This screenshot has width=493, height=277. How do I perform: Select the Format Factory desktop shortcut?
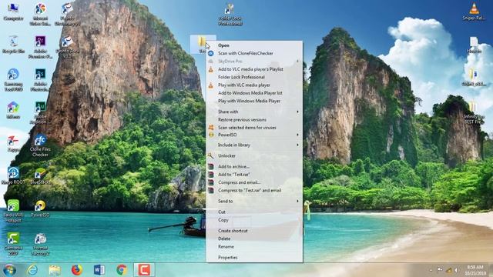click(40, 244)
